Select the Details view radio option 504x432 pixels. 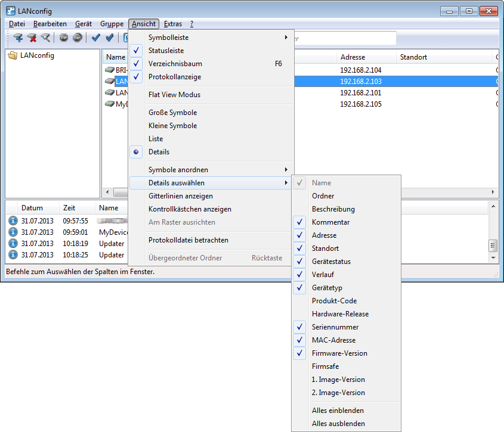coord(159,152)
